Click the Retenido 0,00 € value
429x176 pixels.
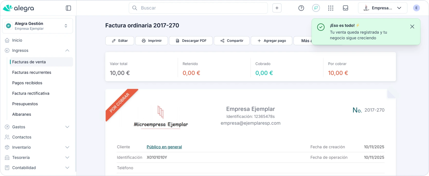[191, 73]
